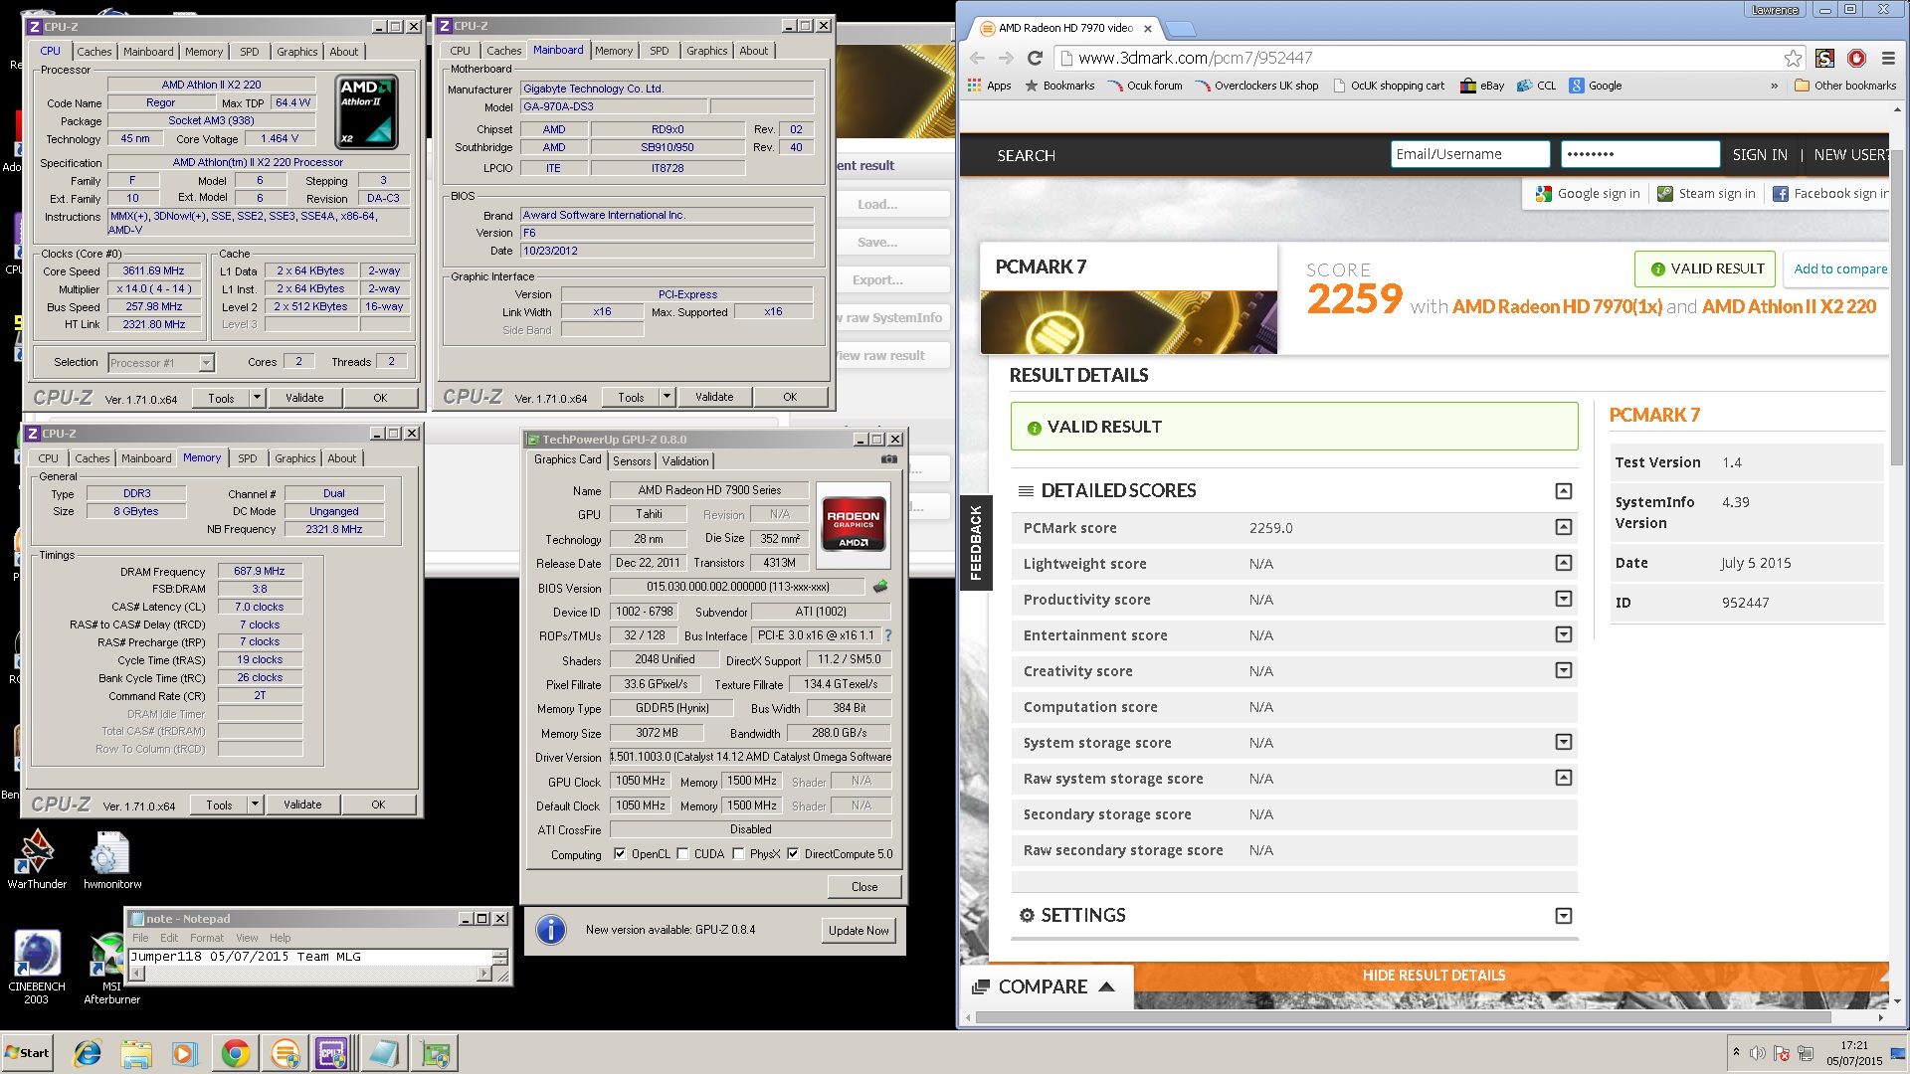Switch to the GPU-Z Validation tab
This screenshot has height=1074, width=1910.
tap(685, 461)
